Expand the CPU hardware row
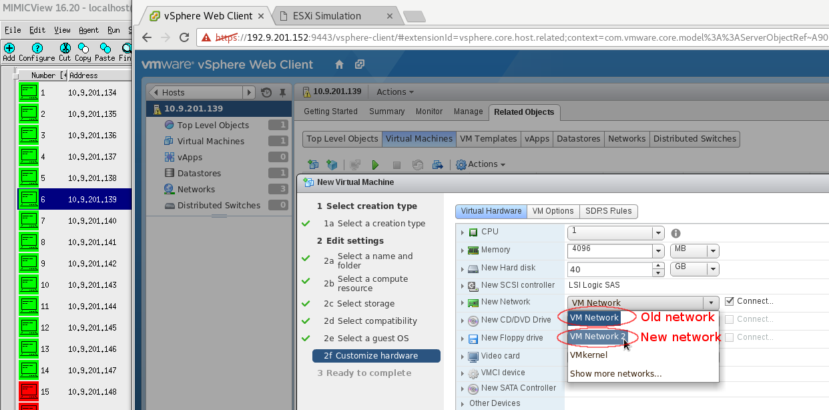829x410 pixels. point(462,232)
